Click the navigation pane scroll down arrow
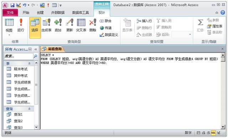The image size is (228, 138). pos(36,127)
